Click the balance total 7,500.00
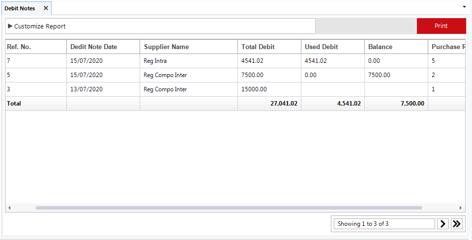The width and height of the screenshot is (472, 240). (413, 104)
